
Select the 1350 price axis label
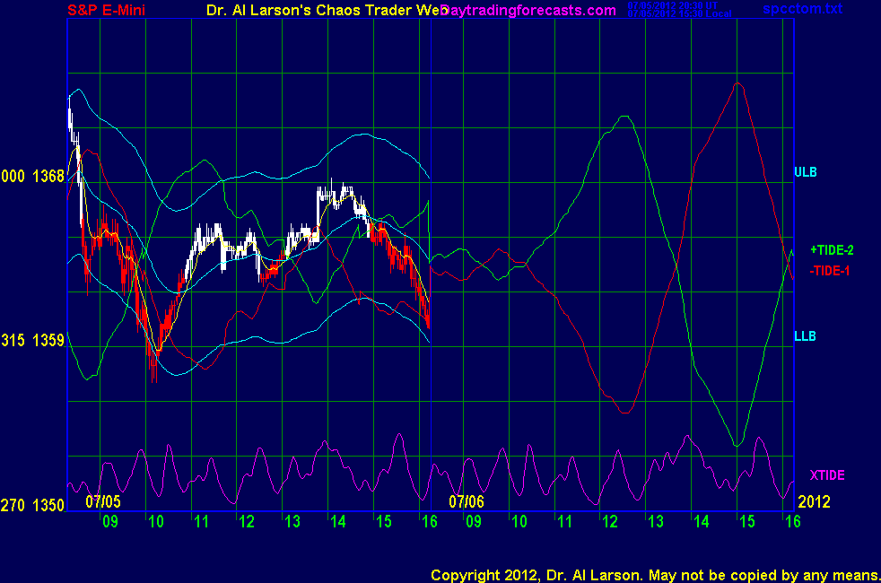(x=48, y=506)
